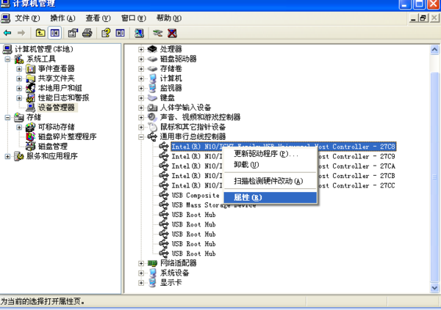Viewport: 441px width, 310px height.
Task: Toggle the show/hide console tree icon
Action: tap(55, 33)
